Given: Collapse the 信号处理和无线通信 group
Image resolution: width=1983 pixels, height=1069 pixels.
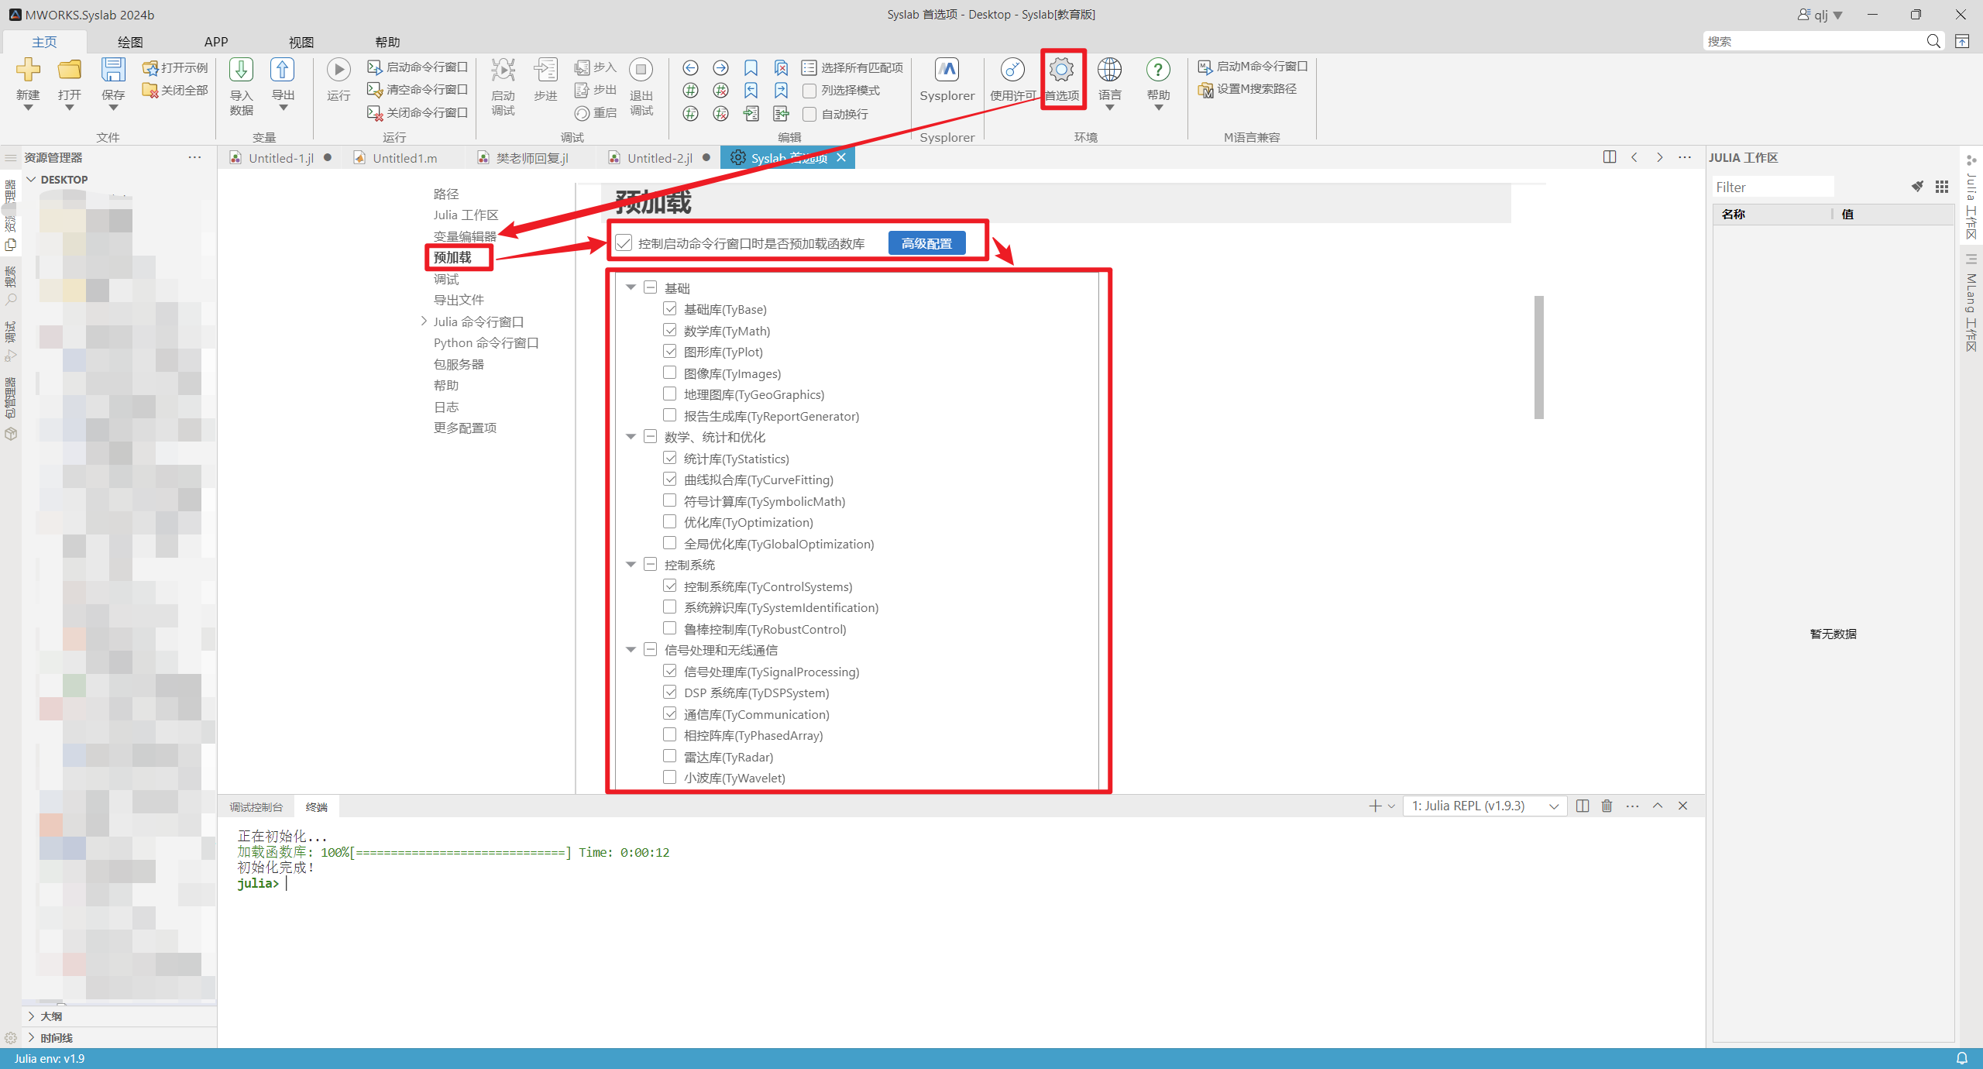Looking at the screenshot, I should click(x=631, y=650).
